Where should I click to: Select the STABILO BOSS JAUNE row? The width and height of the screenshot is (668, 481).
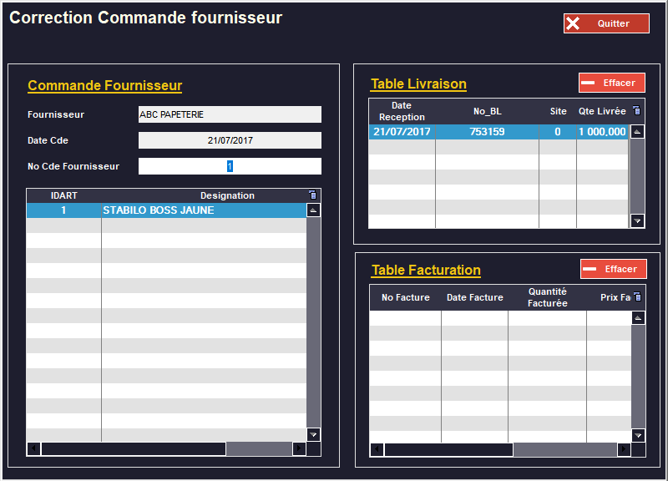[x=159, y=210]
